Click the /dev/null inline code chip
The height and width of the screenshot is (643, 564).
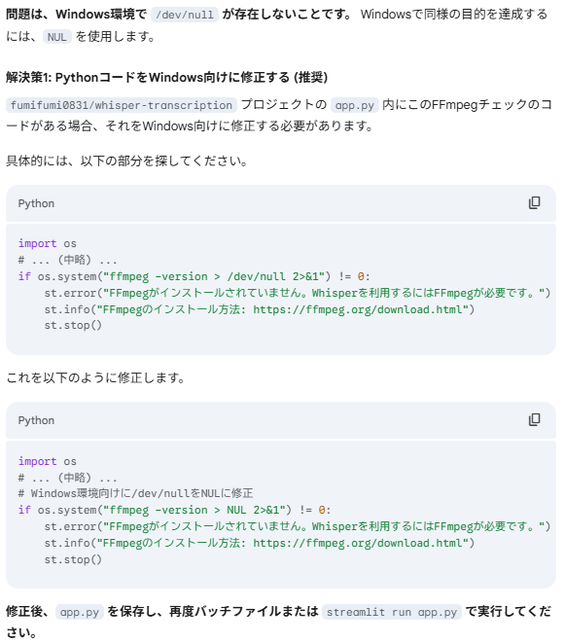(185, 15)
